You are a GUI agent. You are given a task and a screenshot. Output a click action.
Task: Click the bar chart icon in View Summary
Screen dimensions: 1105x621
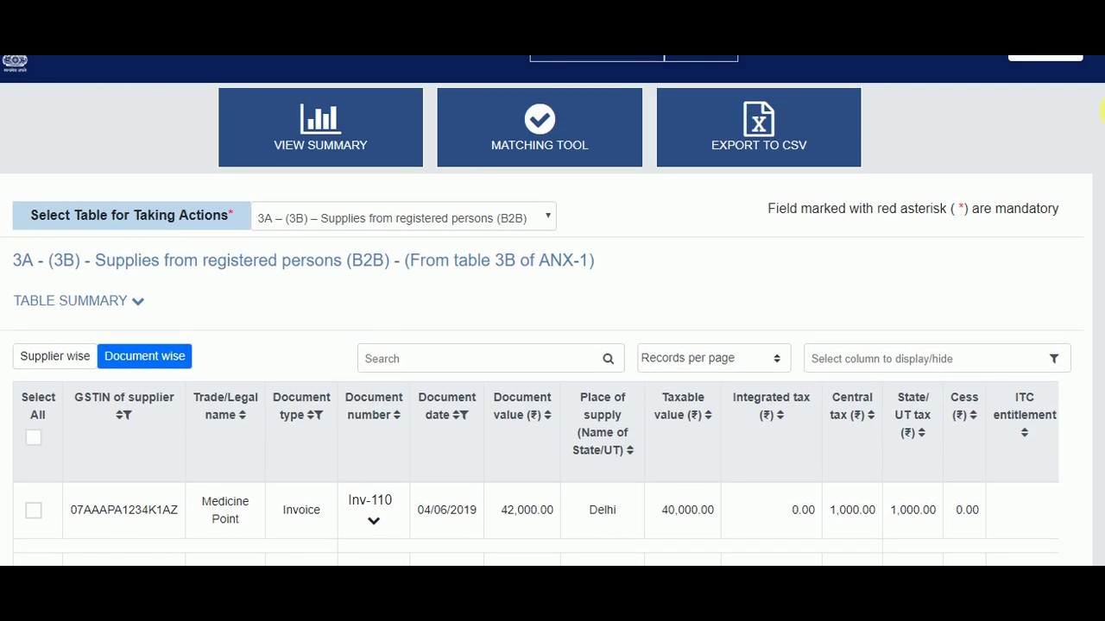[320, 119]
